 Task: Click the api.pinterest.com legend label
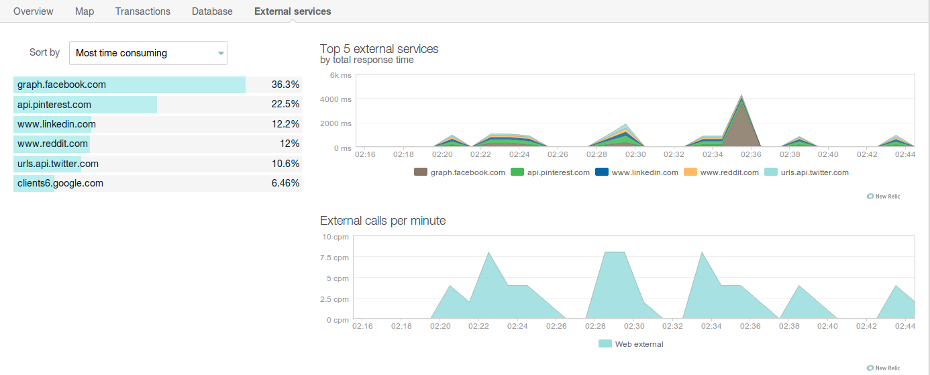point(558,172)
